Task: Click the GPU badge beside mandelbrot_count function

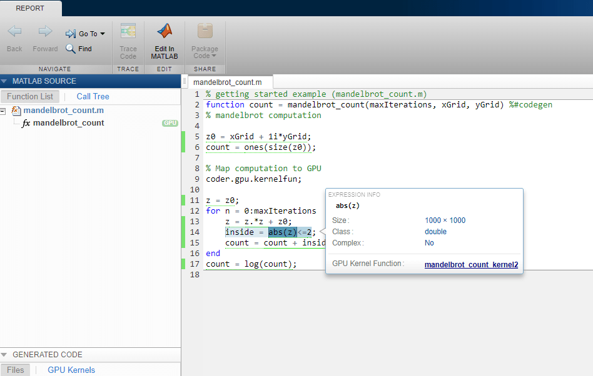Action: (170, 123)
